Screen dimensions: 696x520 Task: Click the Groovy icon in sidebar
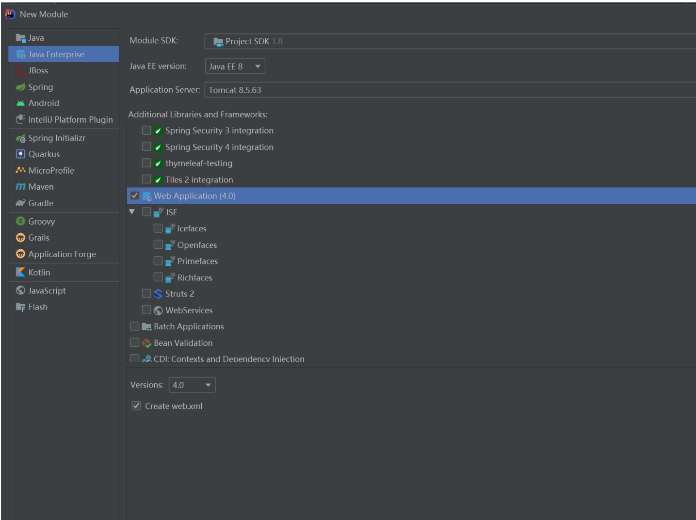(x=20, y=221)
